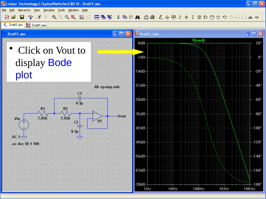Minimize the Draft1.asc schematic window
266x199 pixels.
point(115,34)
